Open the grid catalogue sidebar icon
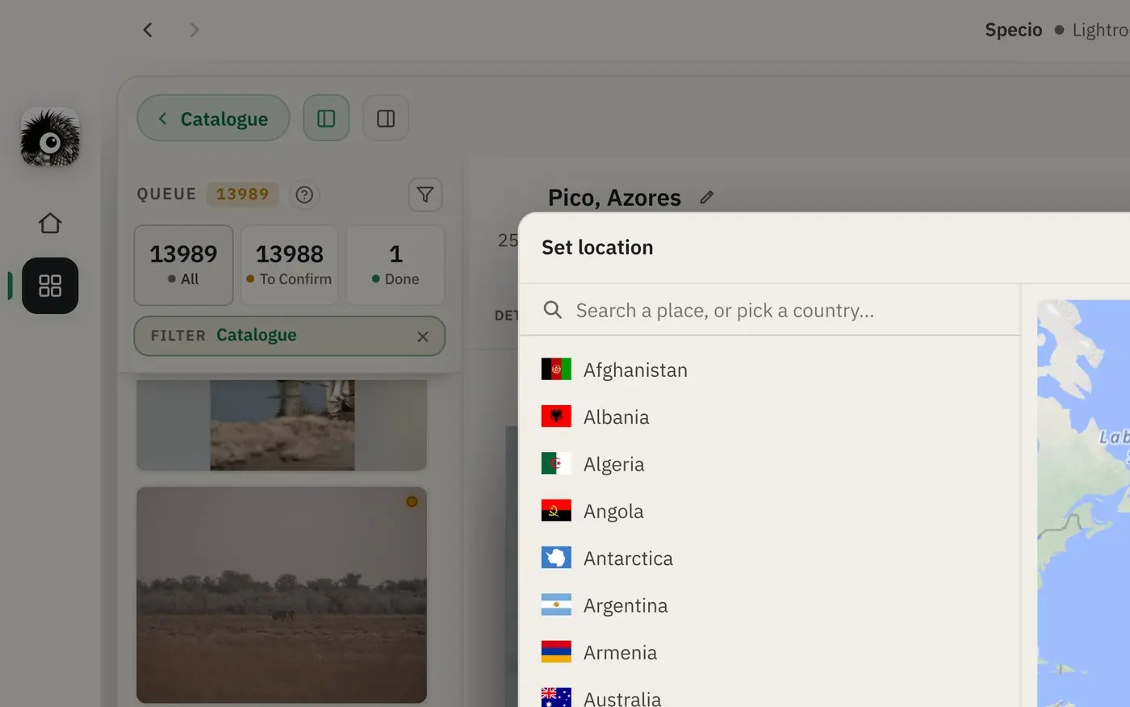 [x=50, y=286]
